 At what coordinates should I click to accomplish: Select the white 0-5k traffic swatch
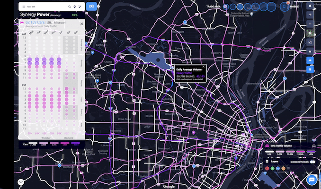point(269,152)
